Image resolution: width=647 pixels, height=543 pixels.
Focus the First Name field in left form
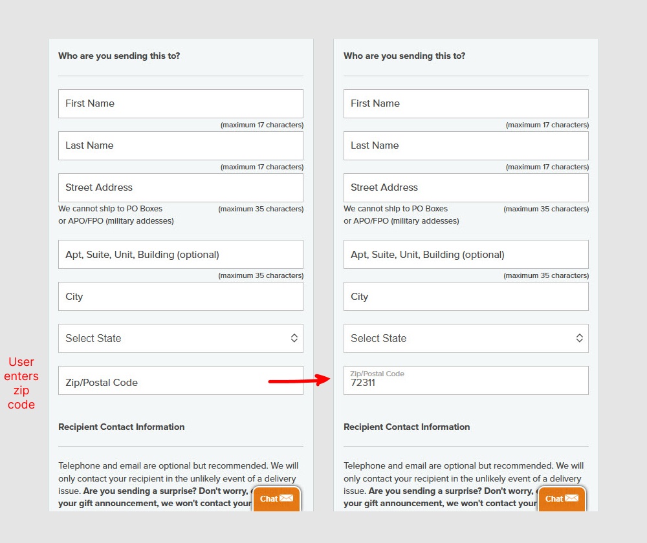click(181, 103)
